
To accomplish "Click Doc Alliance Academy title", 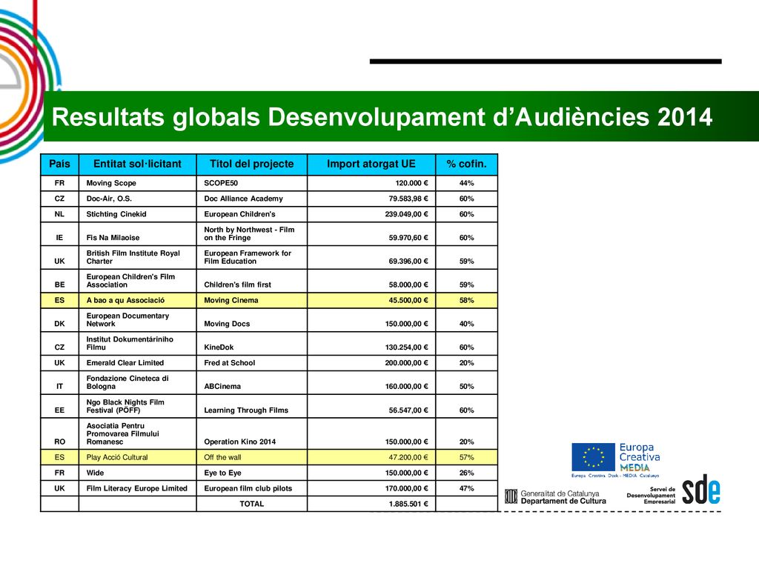I will (x=243, y=199).
